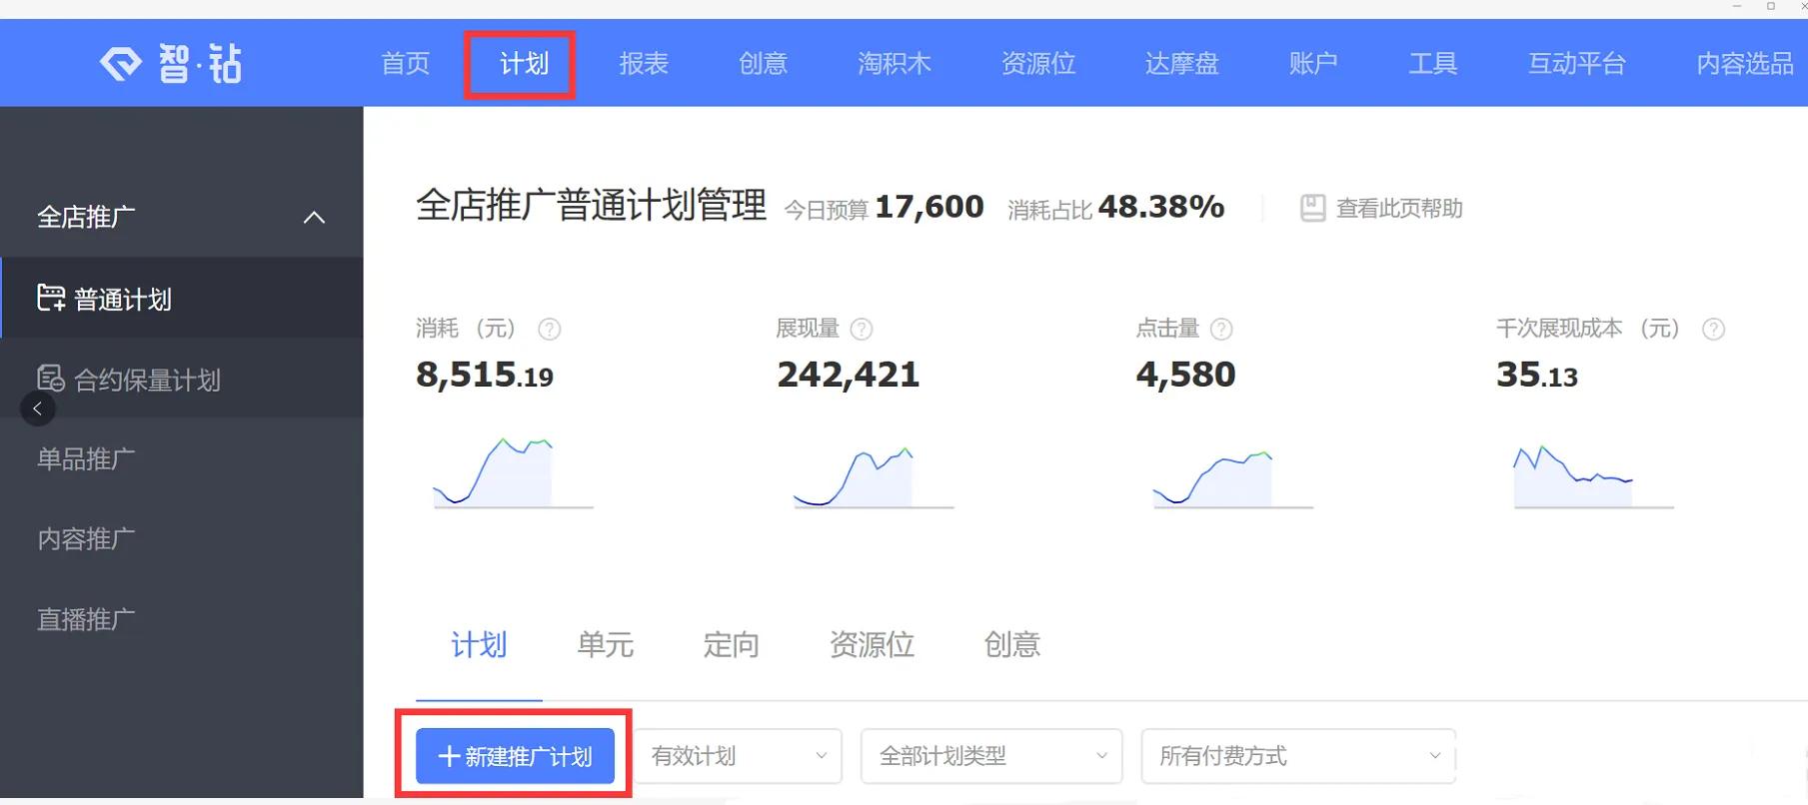Open 淘积木 from the navigation bar
The width and height of the screenshot is (1808, 805).
894,64
